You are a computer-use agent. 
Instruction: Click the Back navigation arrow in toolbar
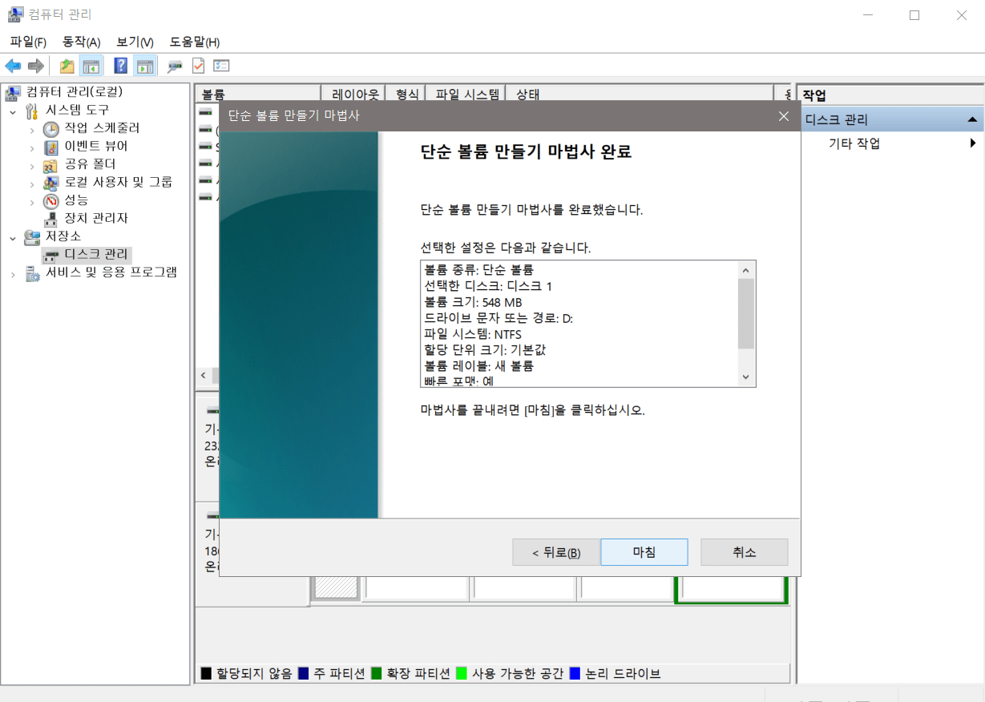(x=13, y=65)
